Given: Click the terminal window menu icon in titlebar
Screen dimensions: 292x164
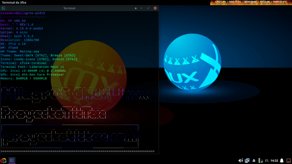Looking at the screenshot, I should tap(4, 8).
